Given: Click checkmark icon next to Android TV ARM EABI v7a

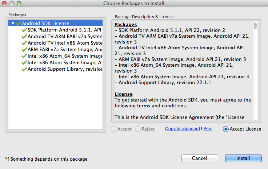Looking at the screenshot, I should click(24, 37).
